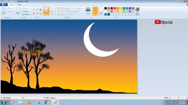Select the Pencil tool
Screen dimensions: 188x105
34,10
